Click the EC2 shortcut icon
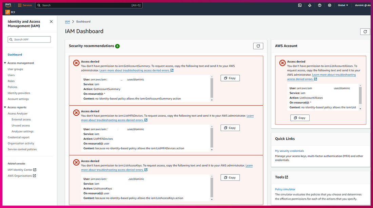The height and width of the screenshot is (208, 373). point(8,12)
